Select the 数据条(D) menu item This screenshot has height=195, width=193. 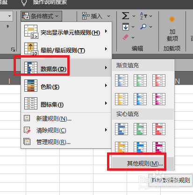pyautogui.click(x=66, y=68)
